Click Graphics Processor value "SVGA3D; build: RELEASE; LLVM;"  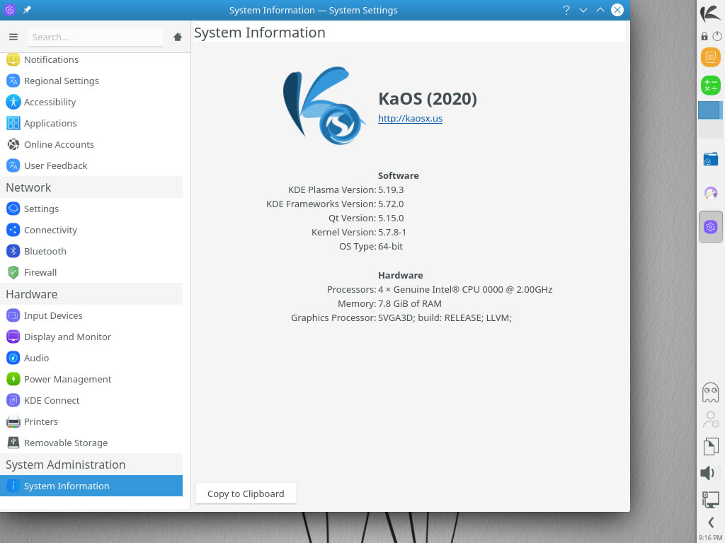click(x=445, y=317)
